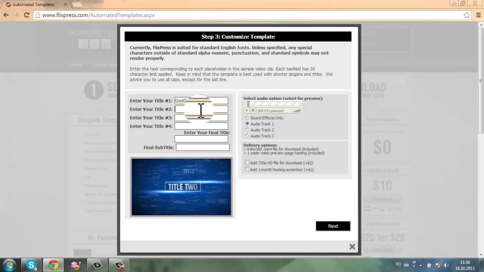Viewport: 484px width, 272px height.
Task: Choose Audio Track 2
Action: pyautogui.click(x=247, y=130)
